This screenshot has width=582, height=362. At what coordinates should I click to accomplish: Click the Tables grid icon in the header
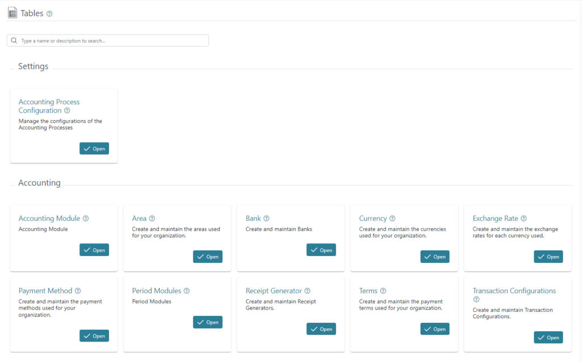[x=12, y=12]
